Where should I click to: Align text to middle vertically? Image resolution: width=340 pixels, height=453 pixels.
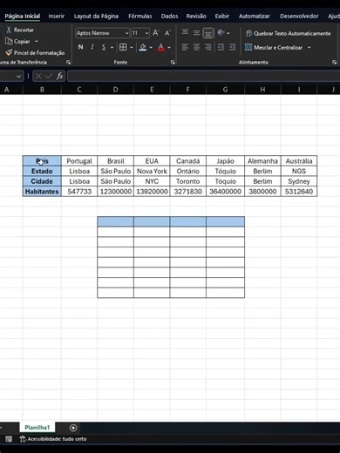click(x=196, y=33)
